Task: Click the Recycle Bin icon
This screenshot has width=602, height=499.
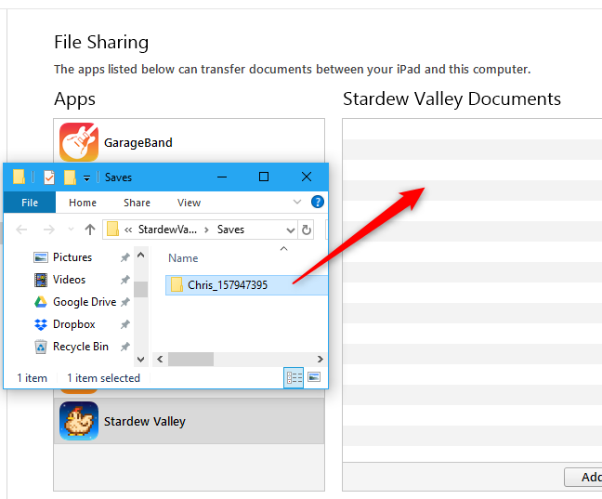Action: (41, 347)
